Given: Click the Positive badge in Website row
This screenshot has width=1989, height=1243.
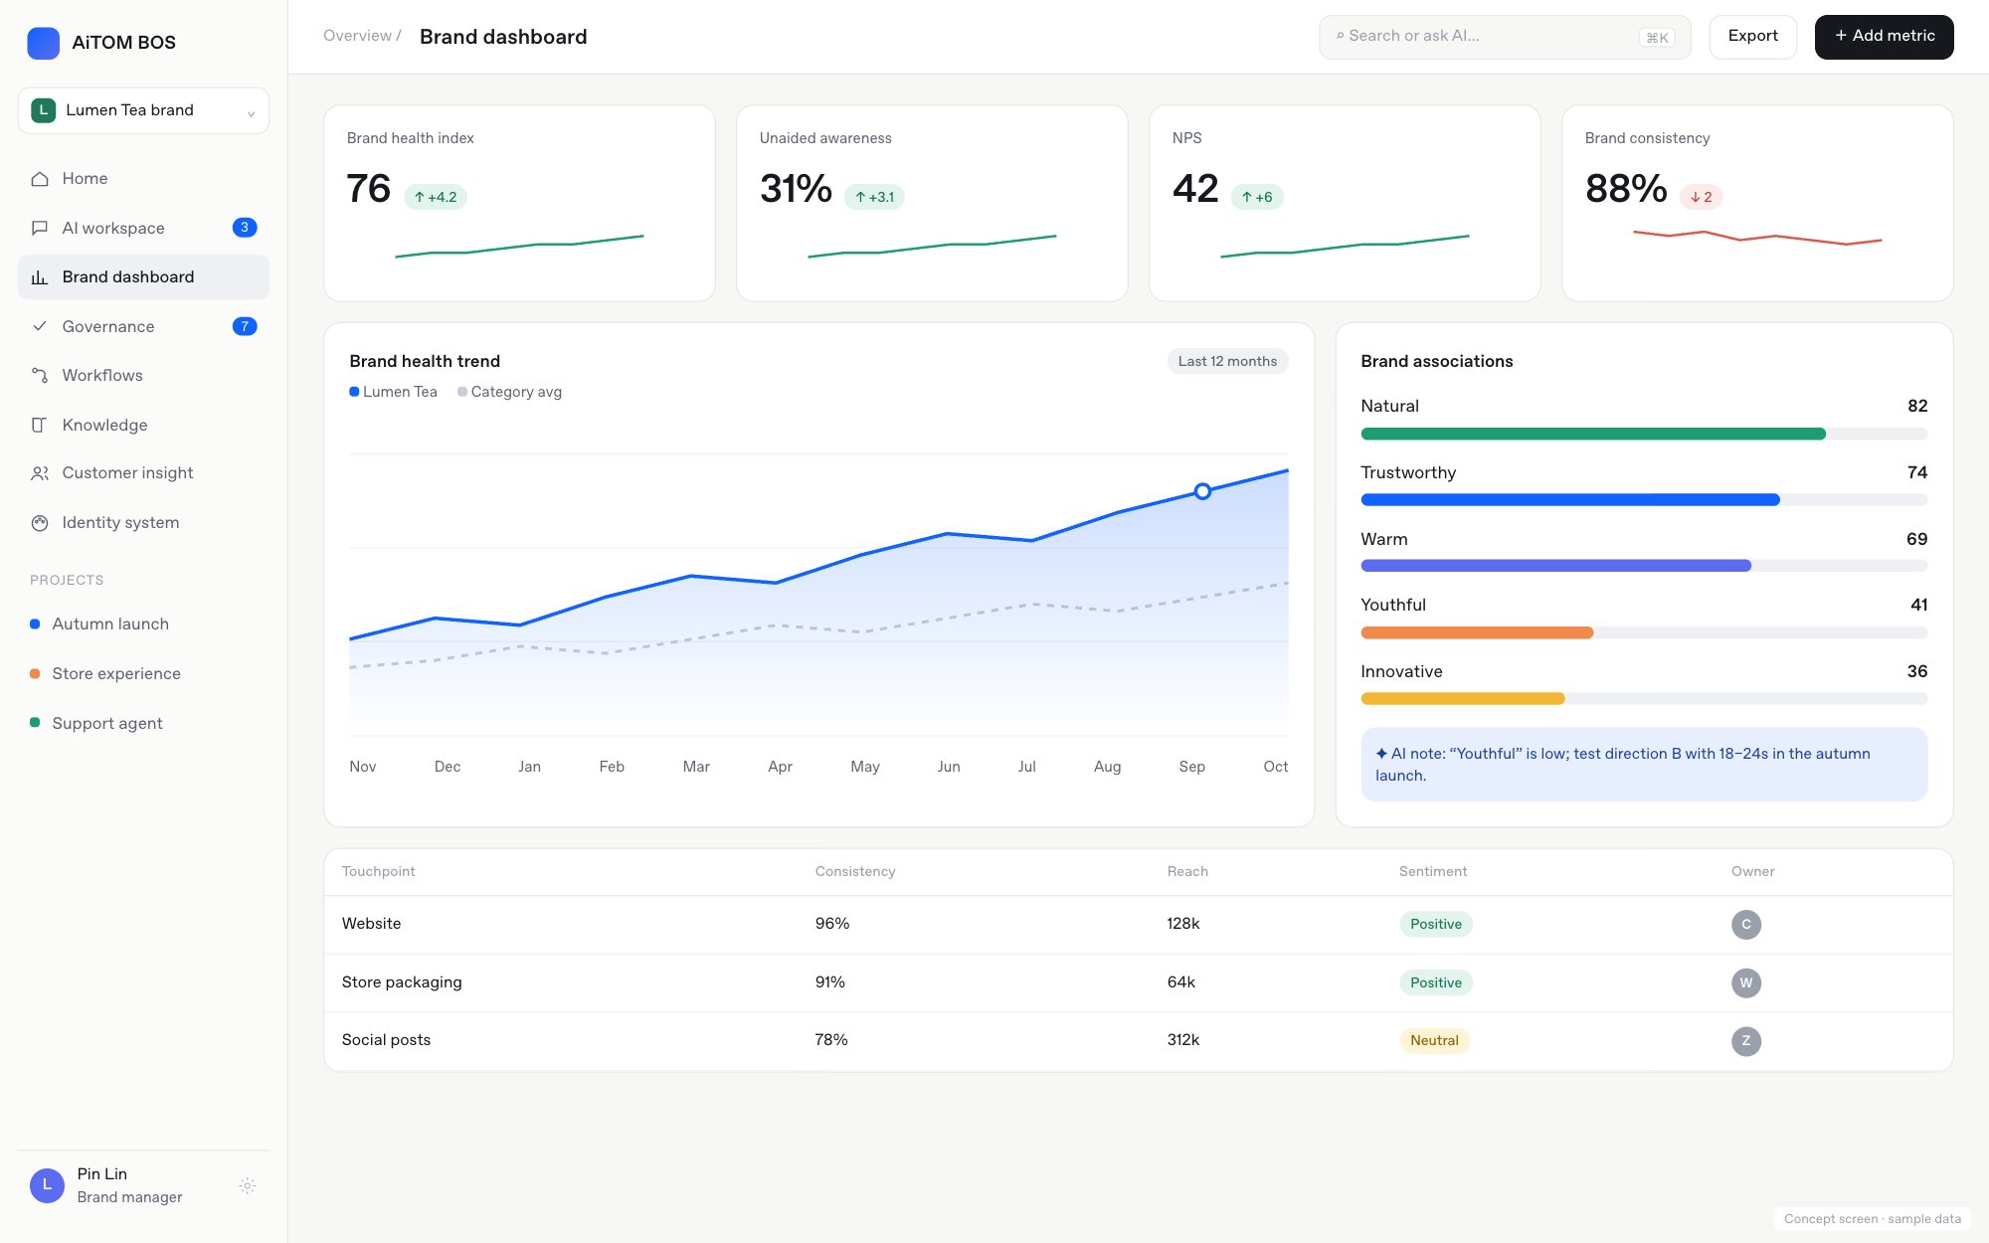Looking at the screenshot, I should (1436, 924).
